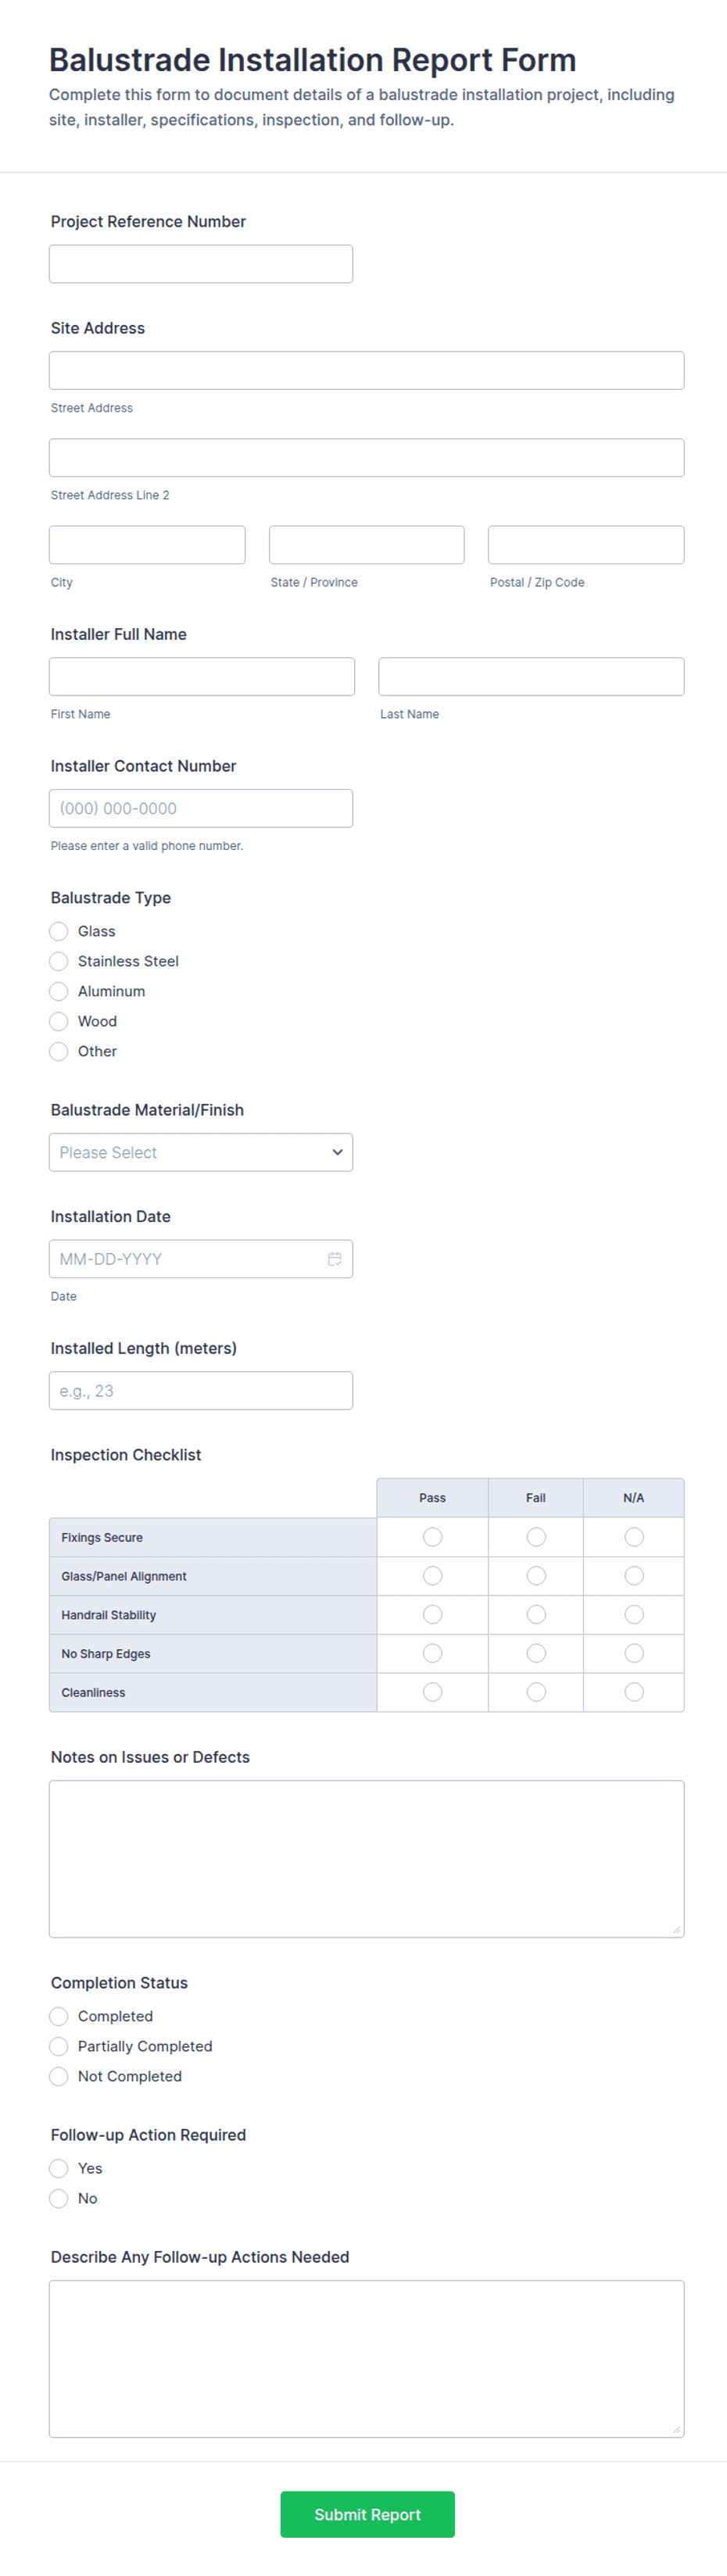Click the Submit Report button
The width and height of the screenshot is (727, 2576).
(367, 2514)
